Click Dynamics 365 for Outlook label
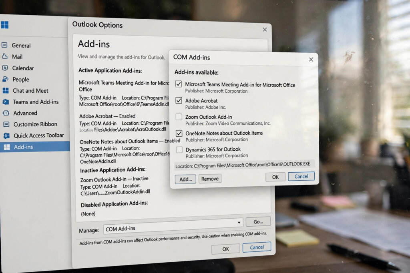The width and height of the screenshot is (410, 273). point(213,149)
